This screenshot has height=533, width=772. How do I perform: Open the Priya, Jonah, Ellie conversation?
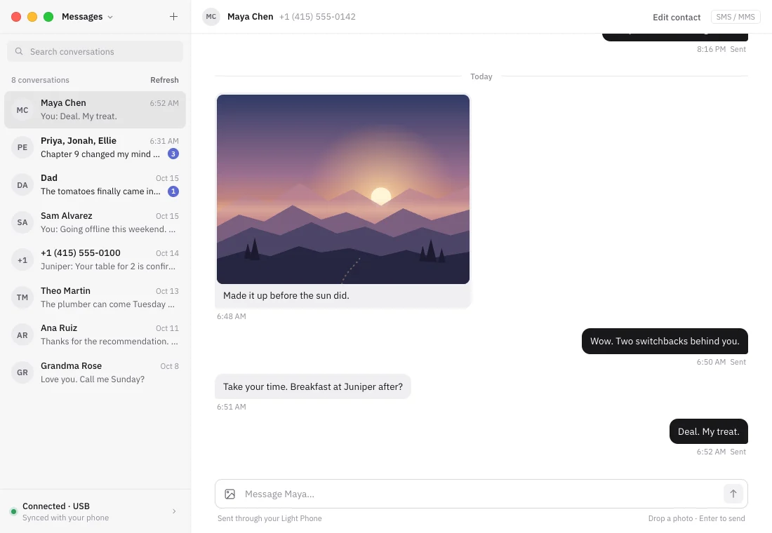click(x=95, y=147)
